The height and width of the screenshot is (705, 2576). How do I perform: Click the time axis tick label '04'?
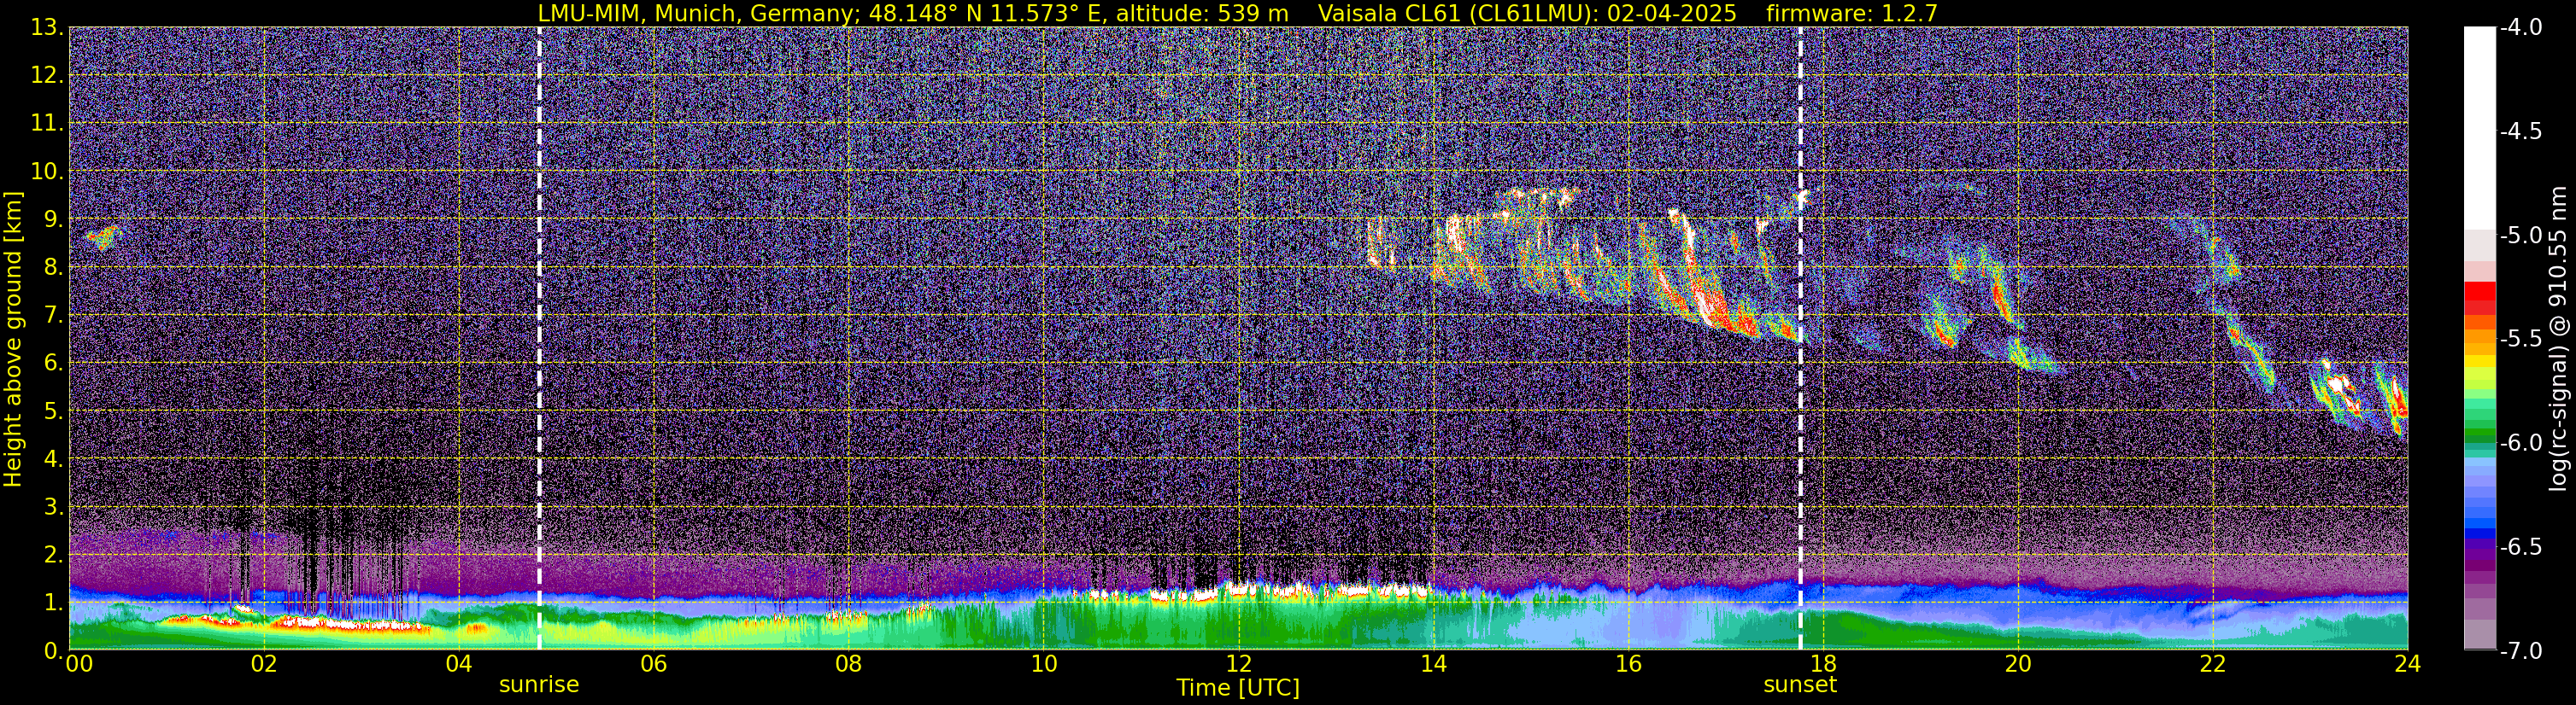pyautogui.click(x=459, y=664)
